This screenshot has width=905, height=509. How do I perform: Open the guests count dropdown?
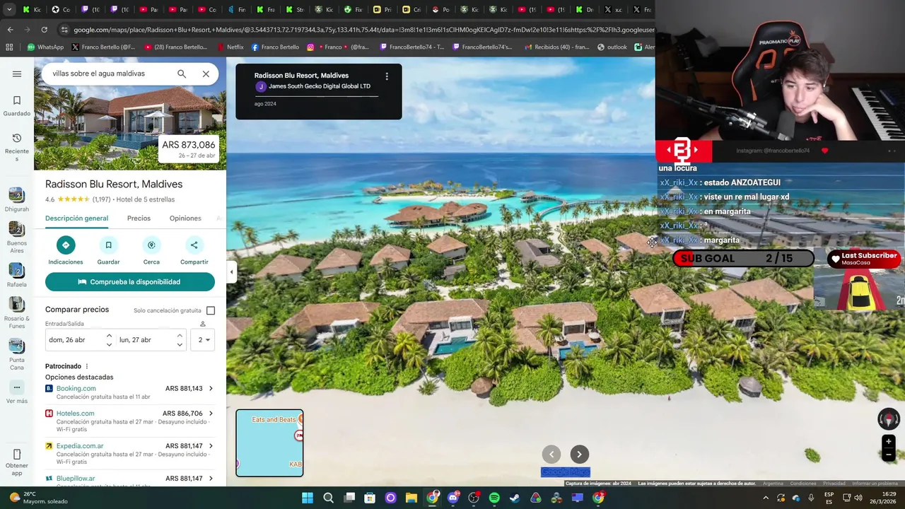point(203,340)
